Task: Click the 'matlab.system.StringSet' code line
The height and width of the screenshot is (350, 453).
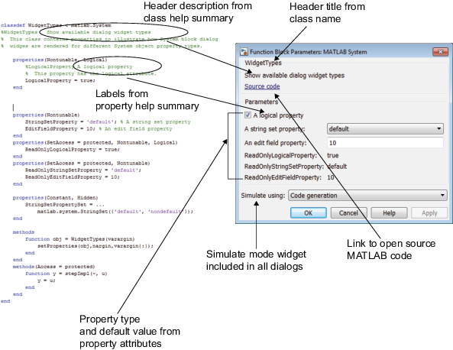Action: click(115, 212)
